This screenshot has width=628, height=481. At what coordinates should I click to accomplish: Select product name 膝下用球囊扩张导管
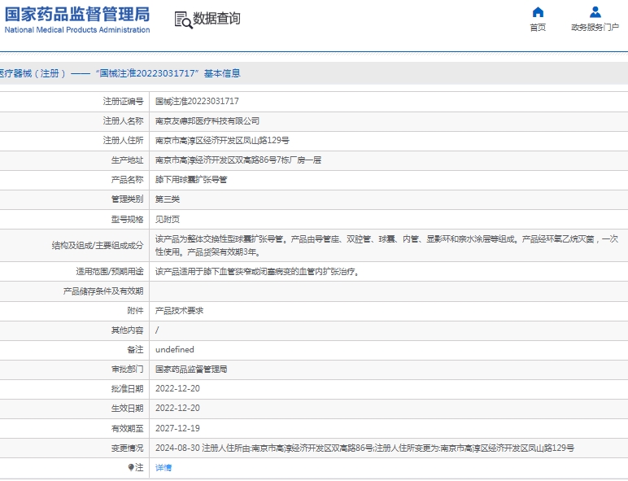tap(191, 180)
